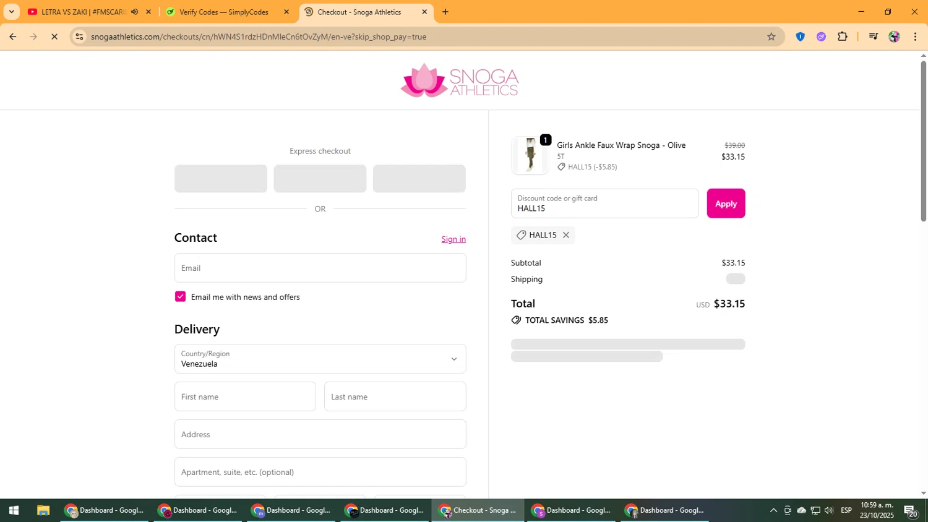928x522 pixels.
Task: Click the middle Express checkout placeholder button
Action: coord(320,179)
